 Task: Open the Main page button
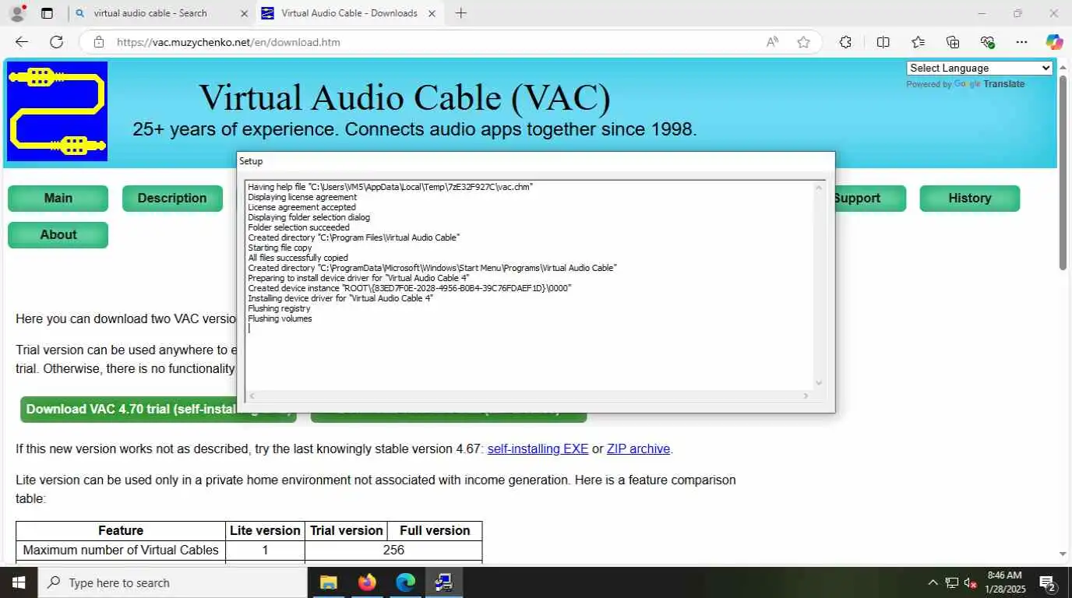tap(58, 198)
